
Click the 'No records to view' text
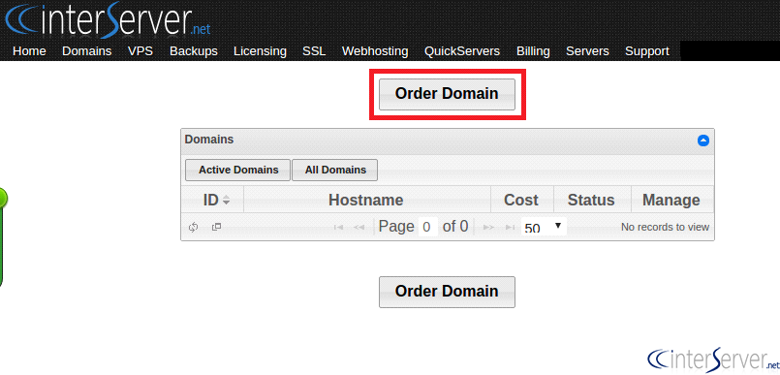tap(665, 228)
